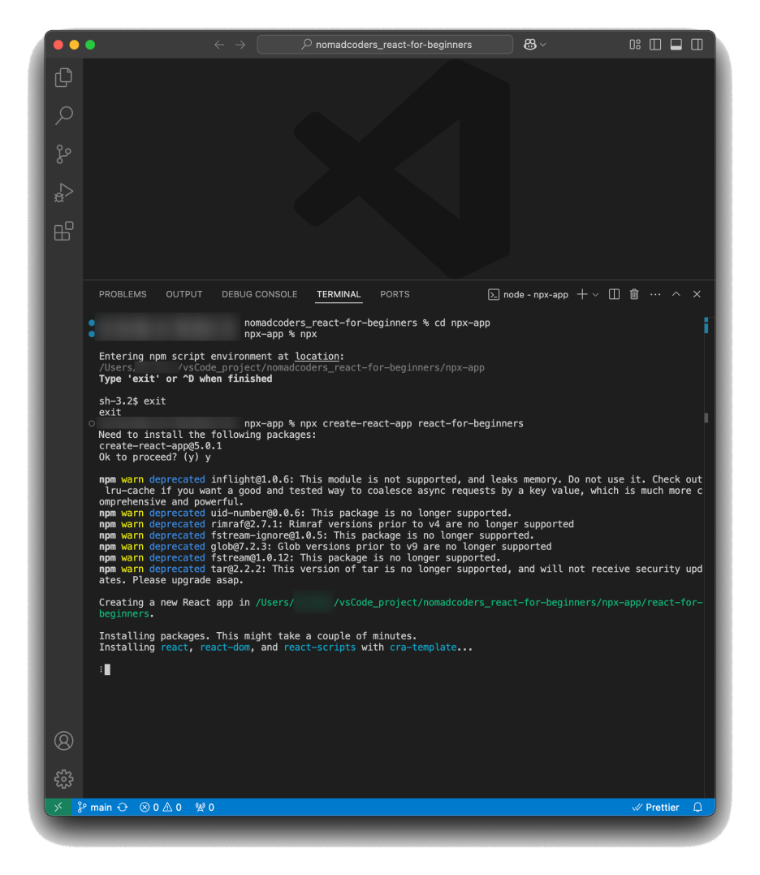The height and width of the screenshot is (875, 760).
Task: Synchronize changes icon in status bar
Action: coord(123,807)
